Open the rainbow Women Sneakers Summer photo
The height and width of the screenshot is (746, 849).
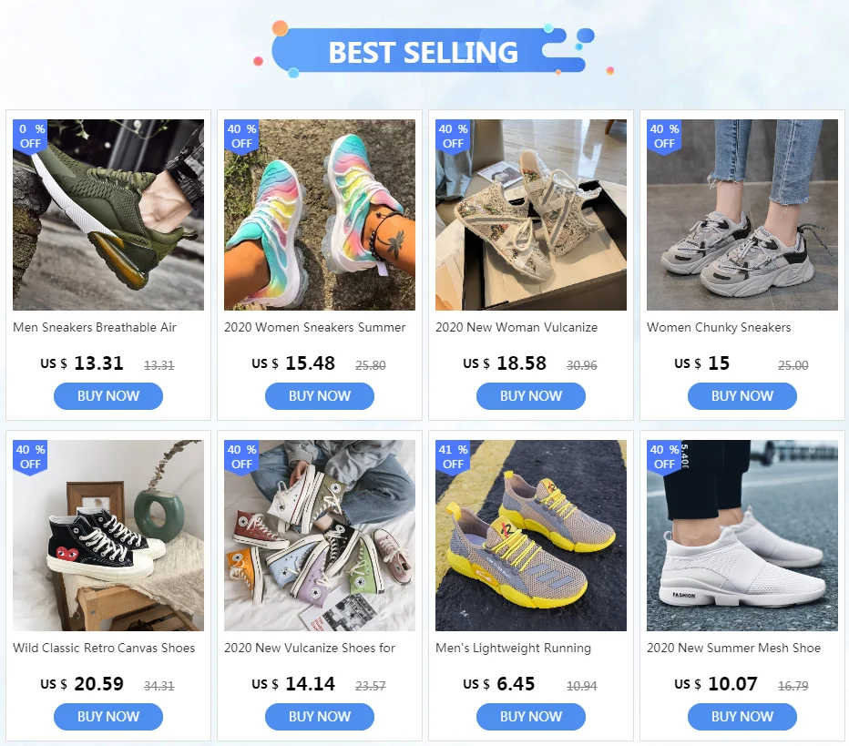tap(320, 215)
